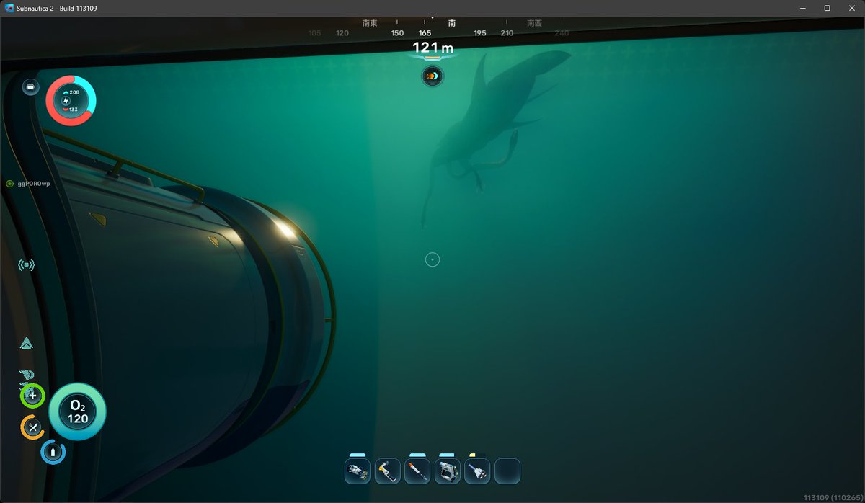Screen dimensions: 865x503
Task: Select the fifth hotbar slot with the flashlight
Action: pyautogui.click(x=477, y=471)
